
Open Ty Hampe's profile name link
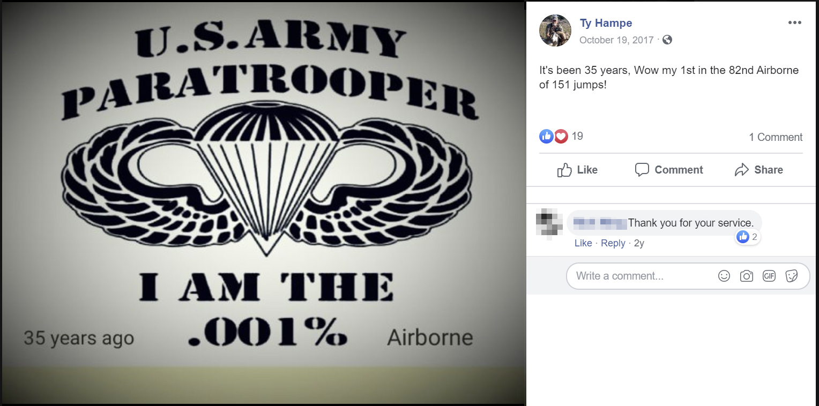[x=606, y=23]
